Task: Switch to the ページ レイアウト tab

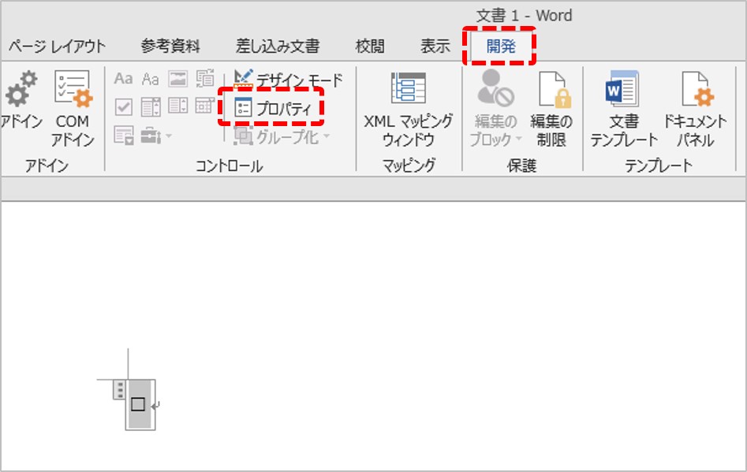Action: [x=57, y=46]
